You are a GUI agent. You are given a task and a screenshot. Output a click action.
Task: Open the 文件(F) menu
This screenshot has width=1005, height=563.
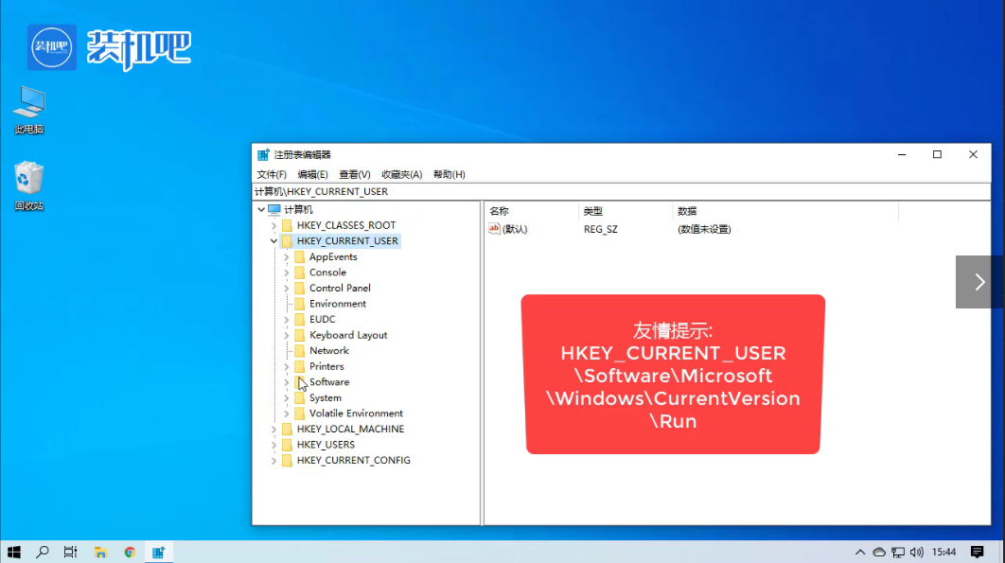[x=272, y=175]
